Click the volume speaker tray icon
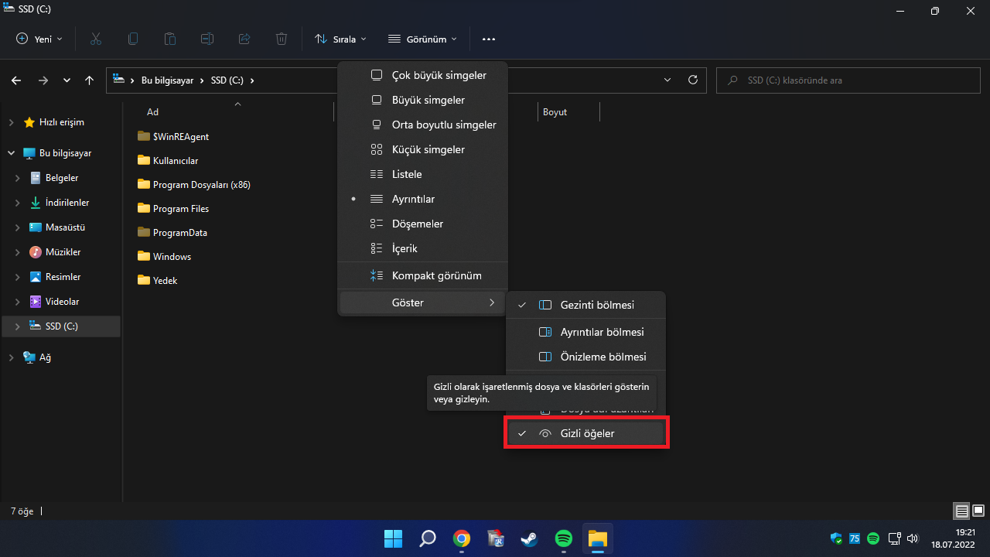 point(913,538)
